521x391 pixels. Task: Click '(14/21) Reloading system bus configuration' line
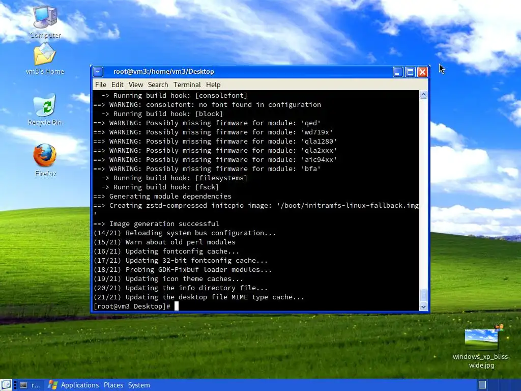click(185, 233)
